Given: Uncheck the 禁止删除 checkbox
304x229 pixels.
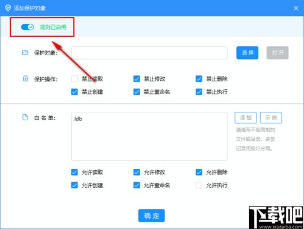Looking at the screenshot, I should [199, 78].
